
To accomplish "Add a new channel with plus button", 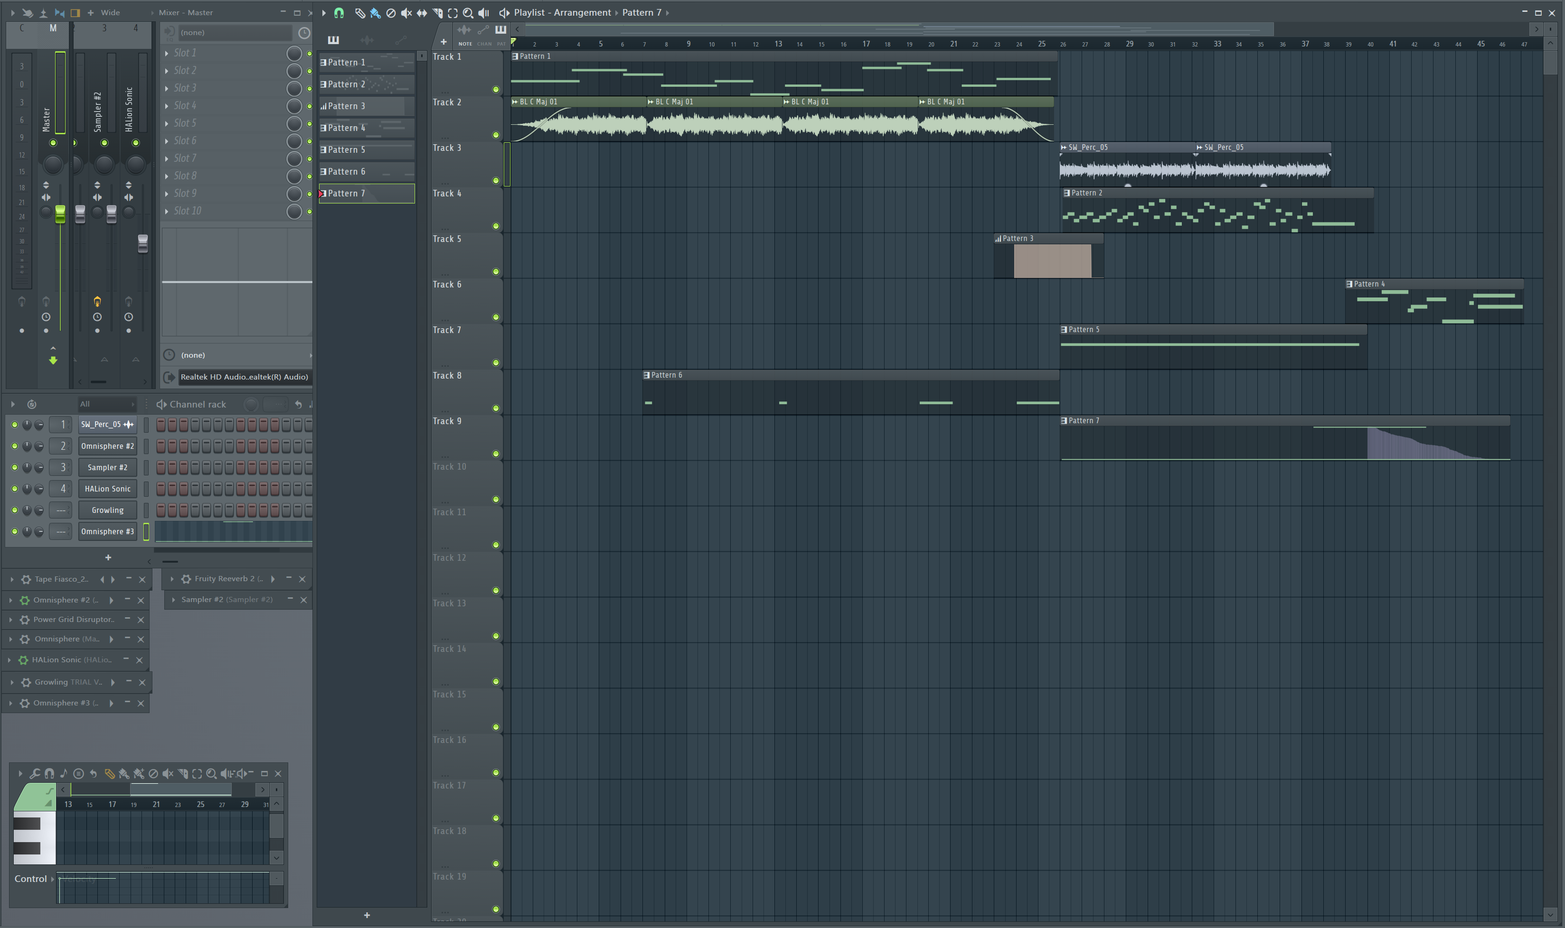I will pos(108,557).
